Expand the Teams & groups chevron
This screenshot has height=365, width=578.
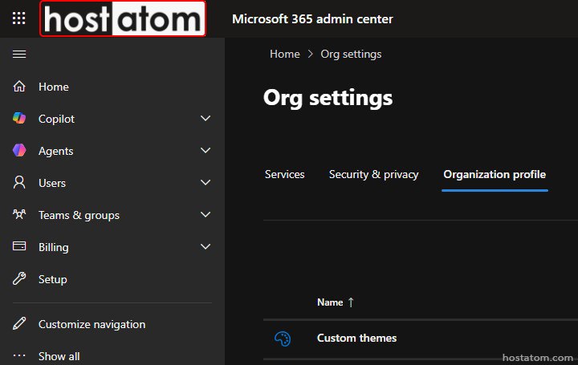[206, 215]
